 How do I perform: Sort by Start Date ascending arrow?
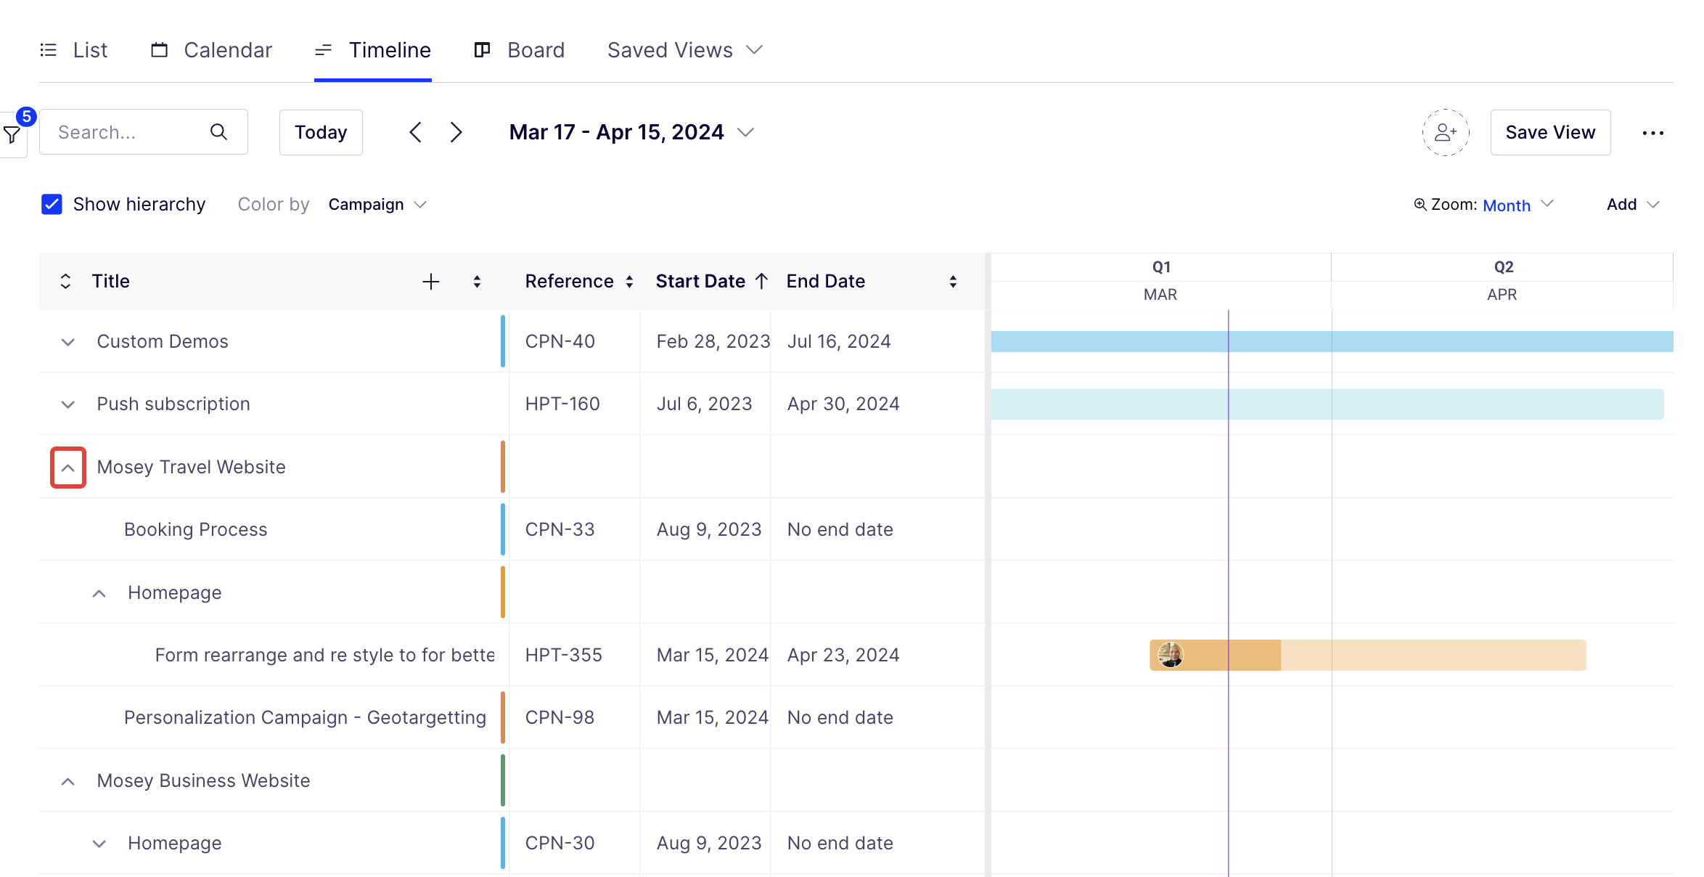pos(762,282)
